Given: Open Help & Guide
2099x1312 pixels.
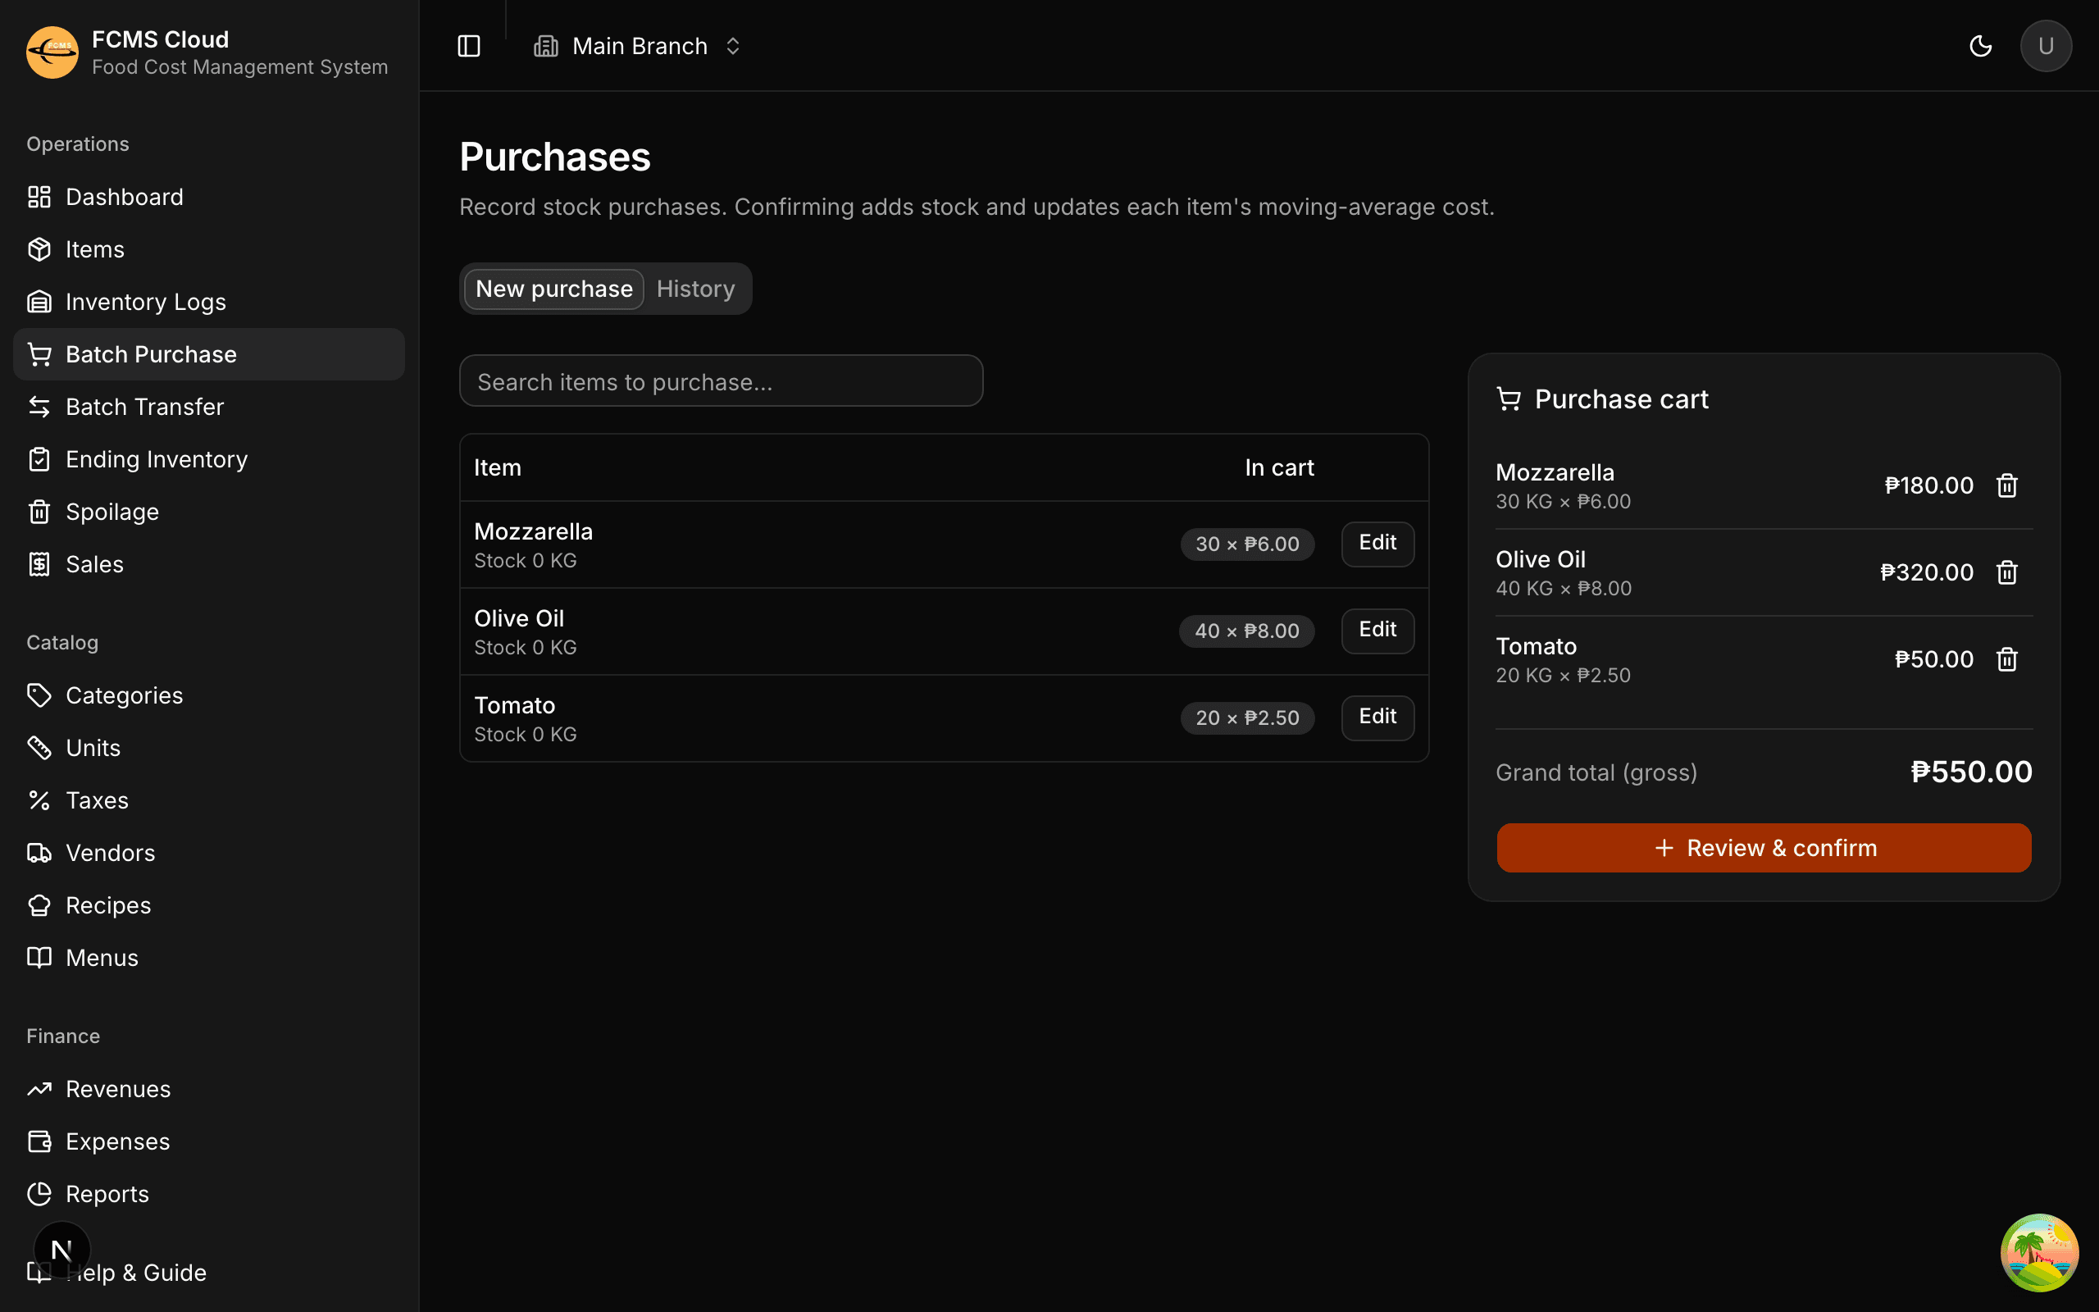Looking at the screenshot, I should click(x=209, y=1272).
